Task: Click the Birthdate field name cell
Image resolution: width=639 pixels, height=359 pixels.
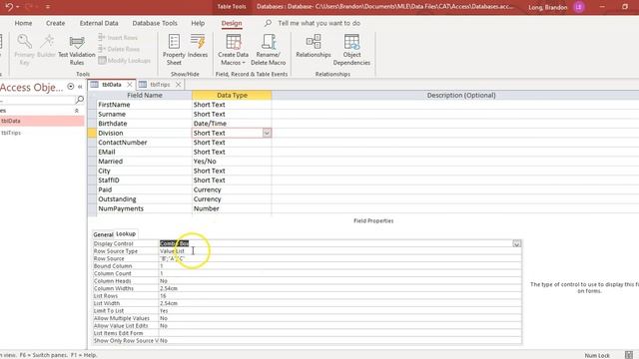Action: click(x=144, y=124)
